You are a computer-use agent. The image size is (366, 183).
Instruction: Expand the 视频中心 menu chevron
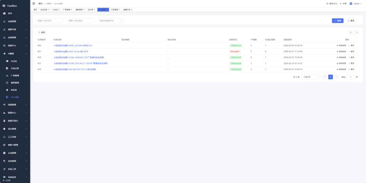click(26, 45)
